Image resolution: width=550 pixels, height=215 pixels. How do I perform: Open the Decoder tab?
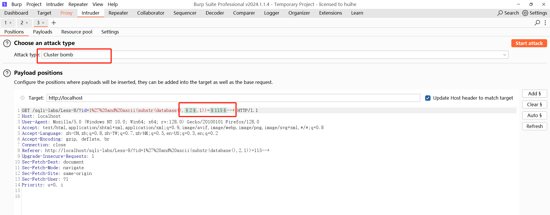point(215,13)
